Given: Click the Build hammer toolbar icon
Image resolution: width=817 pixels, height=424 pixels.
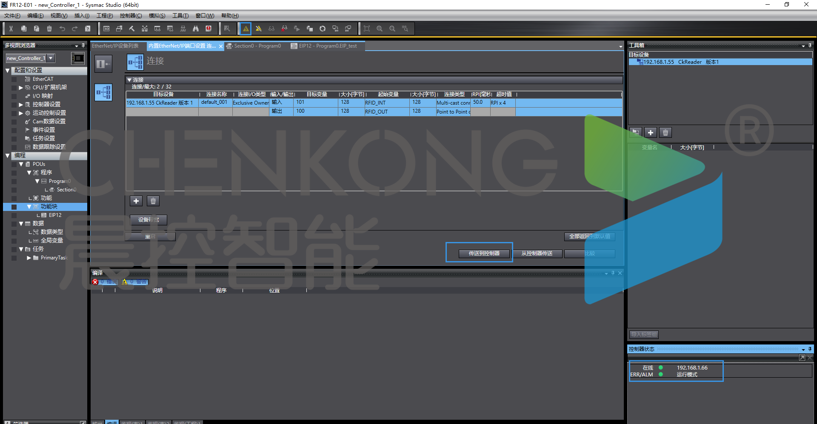Looking at the screenshot, I should pyautogui.click(x=132, y=28).
